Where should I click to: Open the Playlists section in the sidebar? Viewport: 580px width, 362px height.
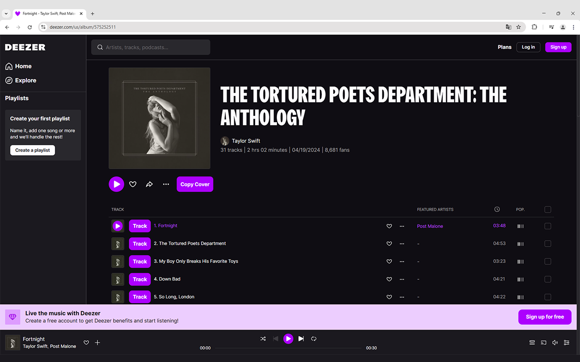(x=17, y=98)
